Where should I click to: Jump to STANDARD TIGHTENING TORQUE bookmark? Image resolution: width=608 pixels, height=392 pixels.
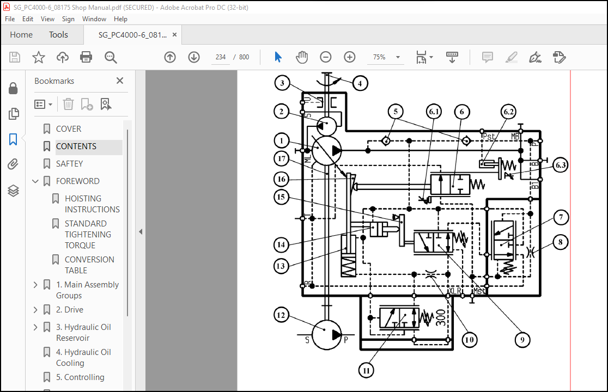[x=88, y=234]
